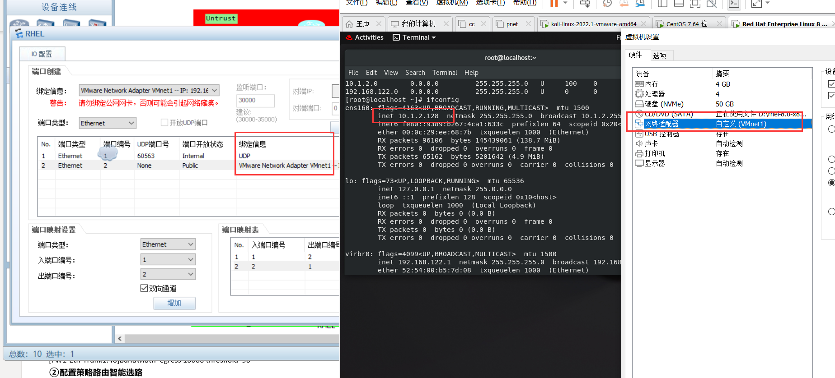Select the 处理器 processor device row

pyautogui.click(x=722, y=94)
